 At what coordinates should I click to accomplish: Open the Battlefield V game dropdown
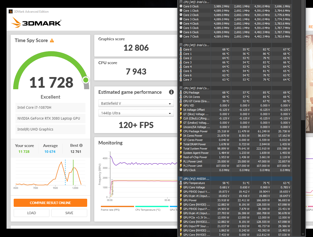(136, 103)
